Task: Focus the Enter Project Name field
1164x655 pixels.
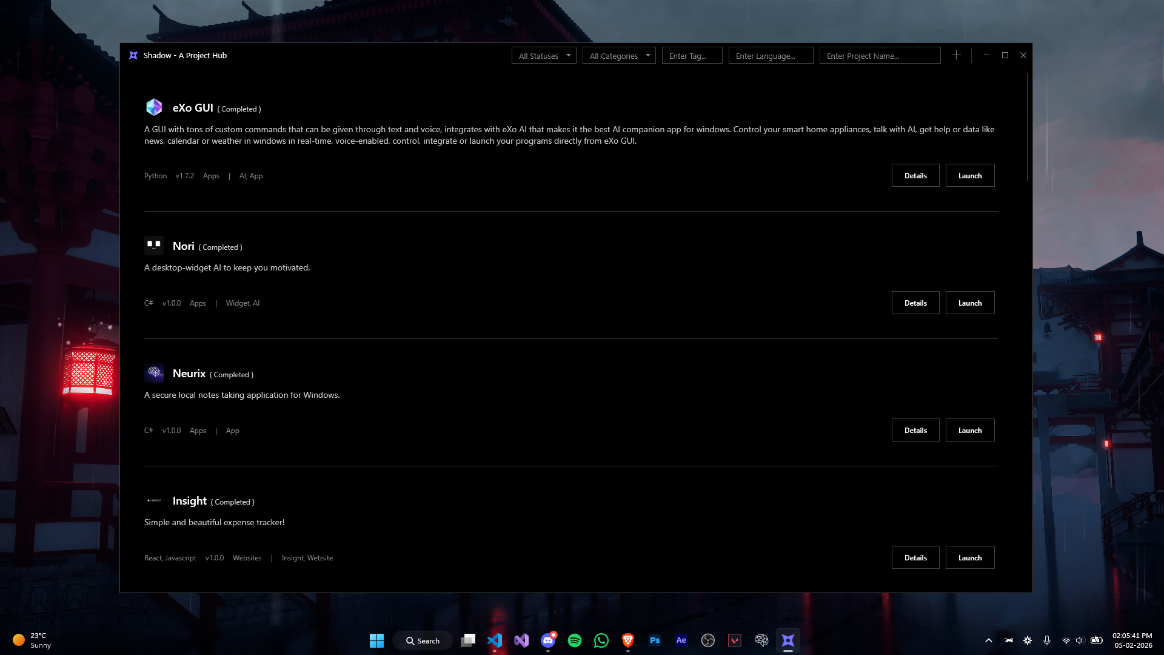Action: [880, 56]
